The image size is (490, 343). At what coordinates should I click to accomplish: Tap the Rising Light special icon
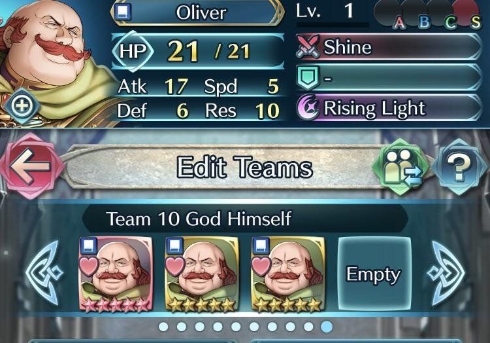(x=308, y=107)
